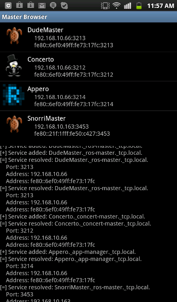This screenshot has height=302, width=177.
Task: Tap address 192.168.10.163:3453
Action: click(62, 126)
